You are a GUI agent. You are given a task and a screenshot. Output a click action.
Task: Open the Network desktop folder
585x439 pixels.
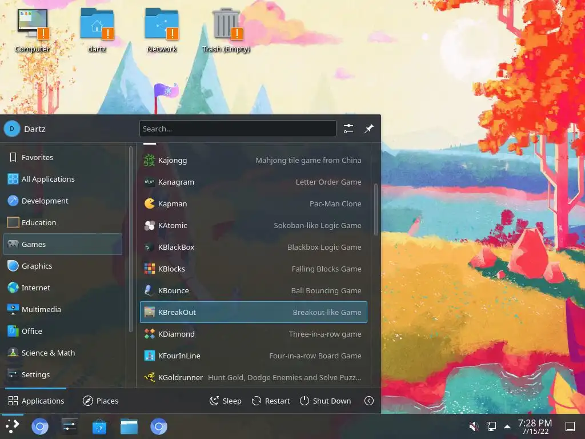[x=162, y=30]
